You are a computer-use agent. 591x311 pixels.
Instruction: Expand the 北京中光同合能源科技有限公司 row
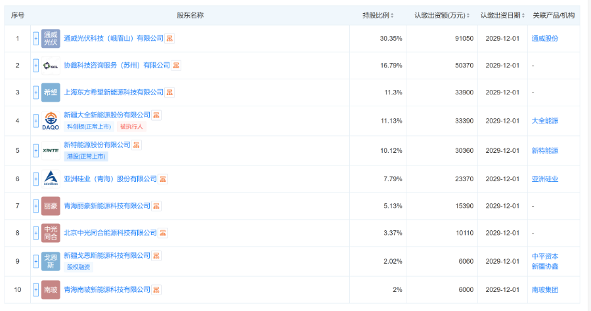[x=36, y=233]
